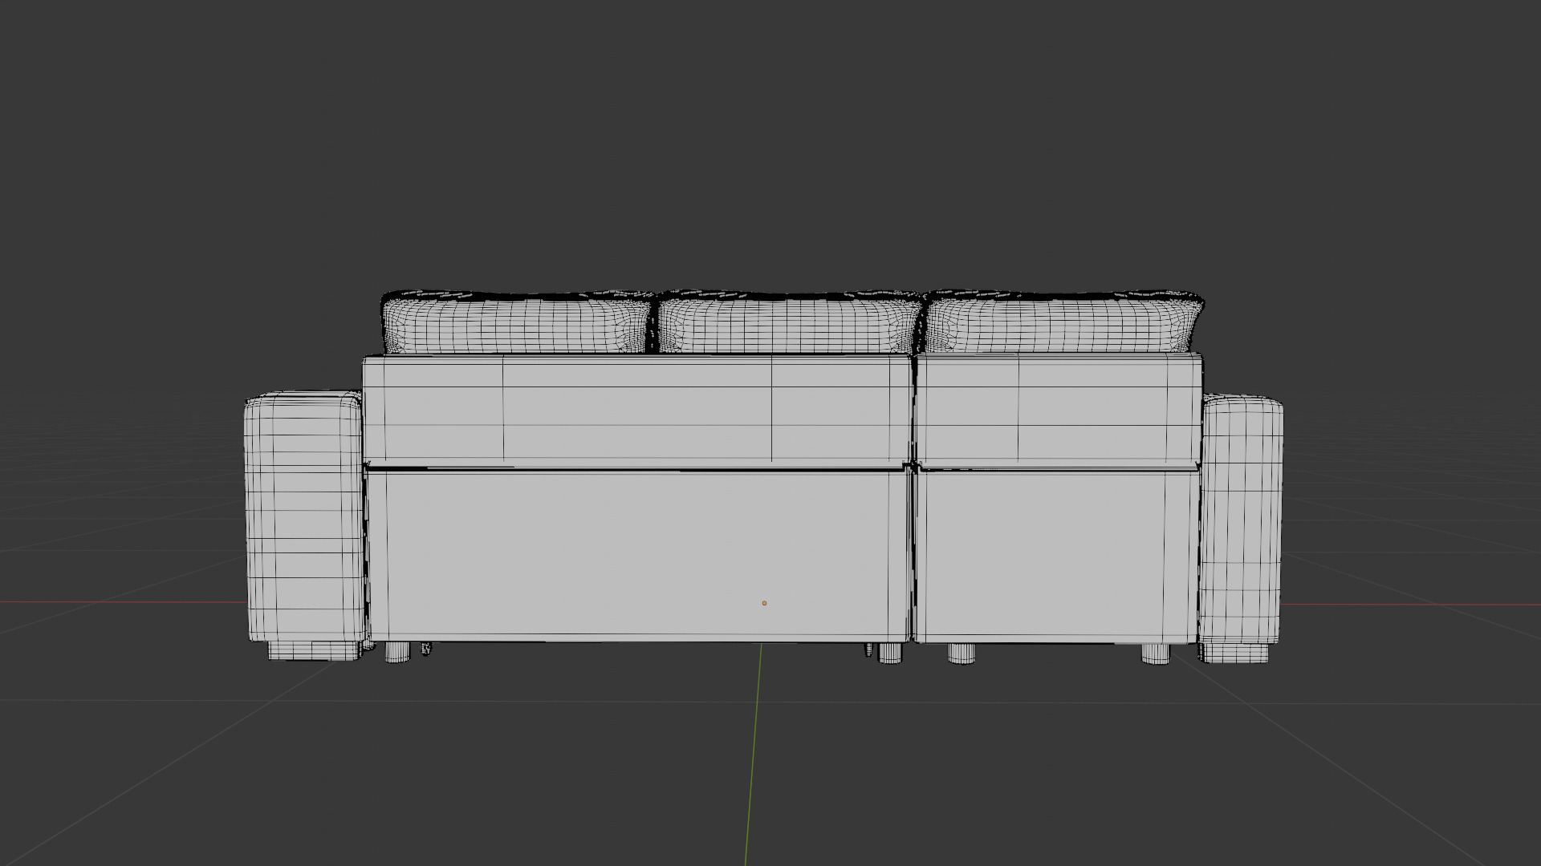This screenshot has width=1541, height=866.
Task: Select the narrow lower-right base panel
Action: (1058, 555)
